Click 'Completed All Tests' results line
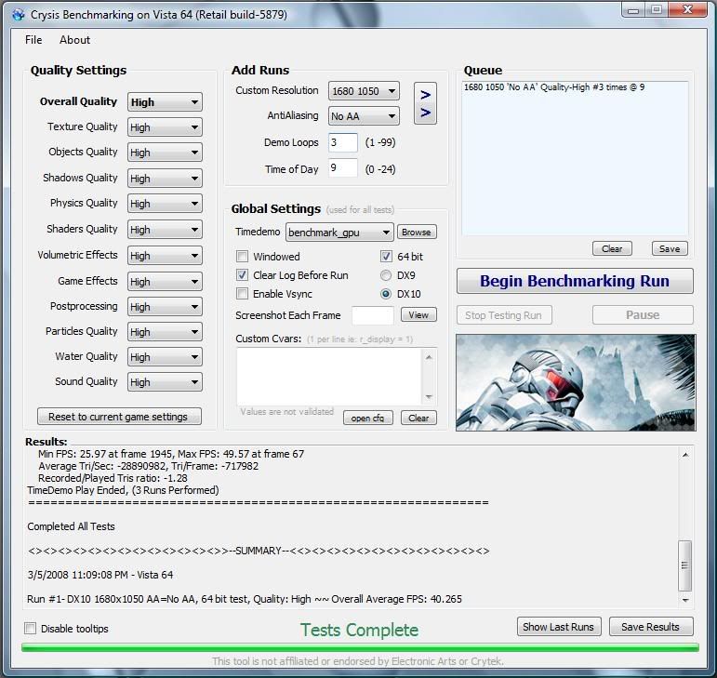The height and width of the screenshot is (678, 717). [x=71, y=526]
